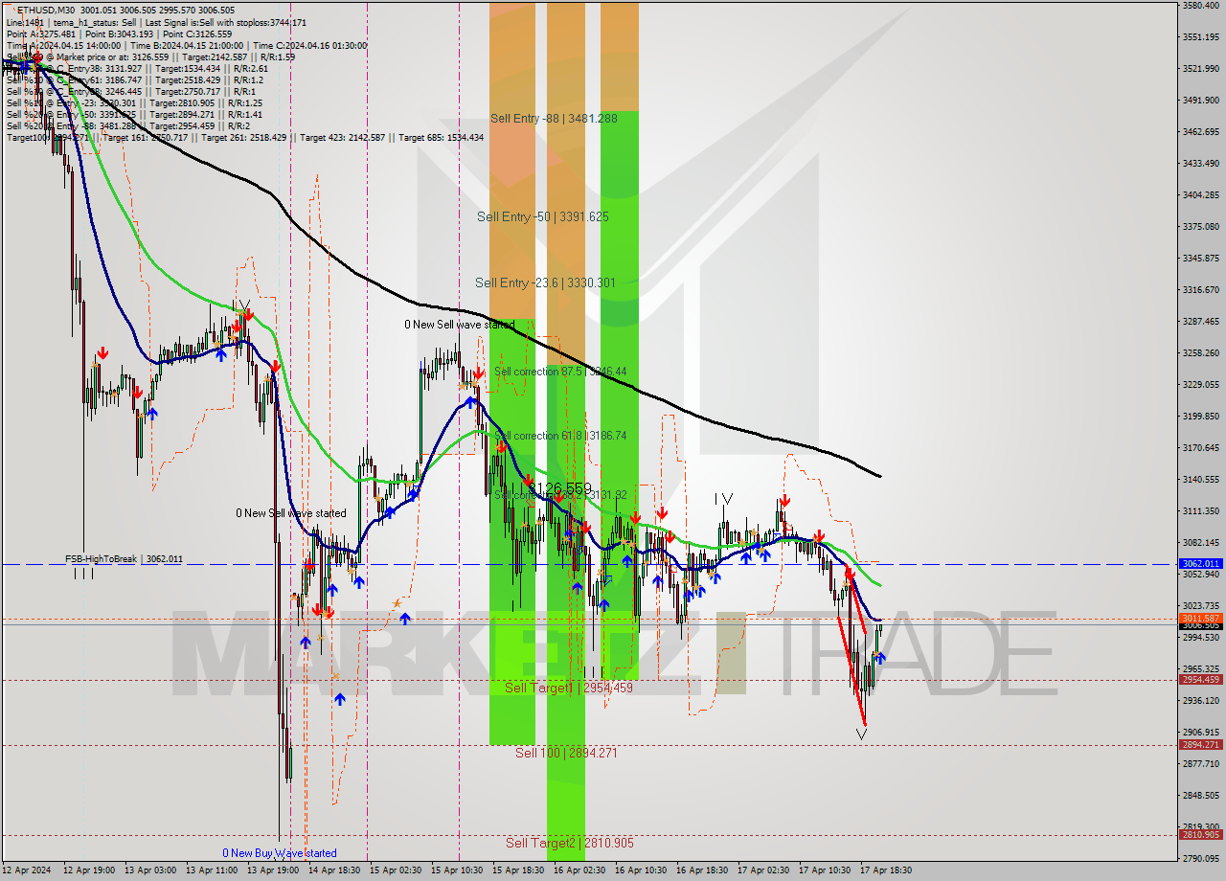1226x881 pixels.
Task: Click the orange 3011.587 price tag
Action: coord(1200,619)
